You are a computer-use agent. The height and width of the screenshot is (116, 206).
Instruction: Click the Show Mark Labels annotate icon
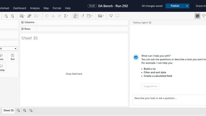point(82,16)
